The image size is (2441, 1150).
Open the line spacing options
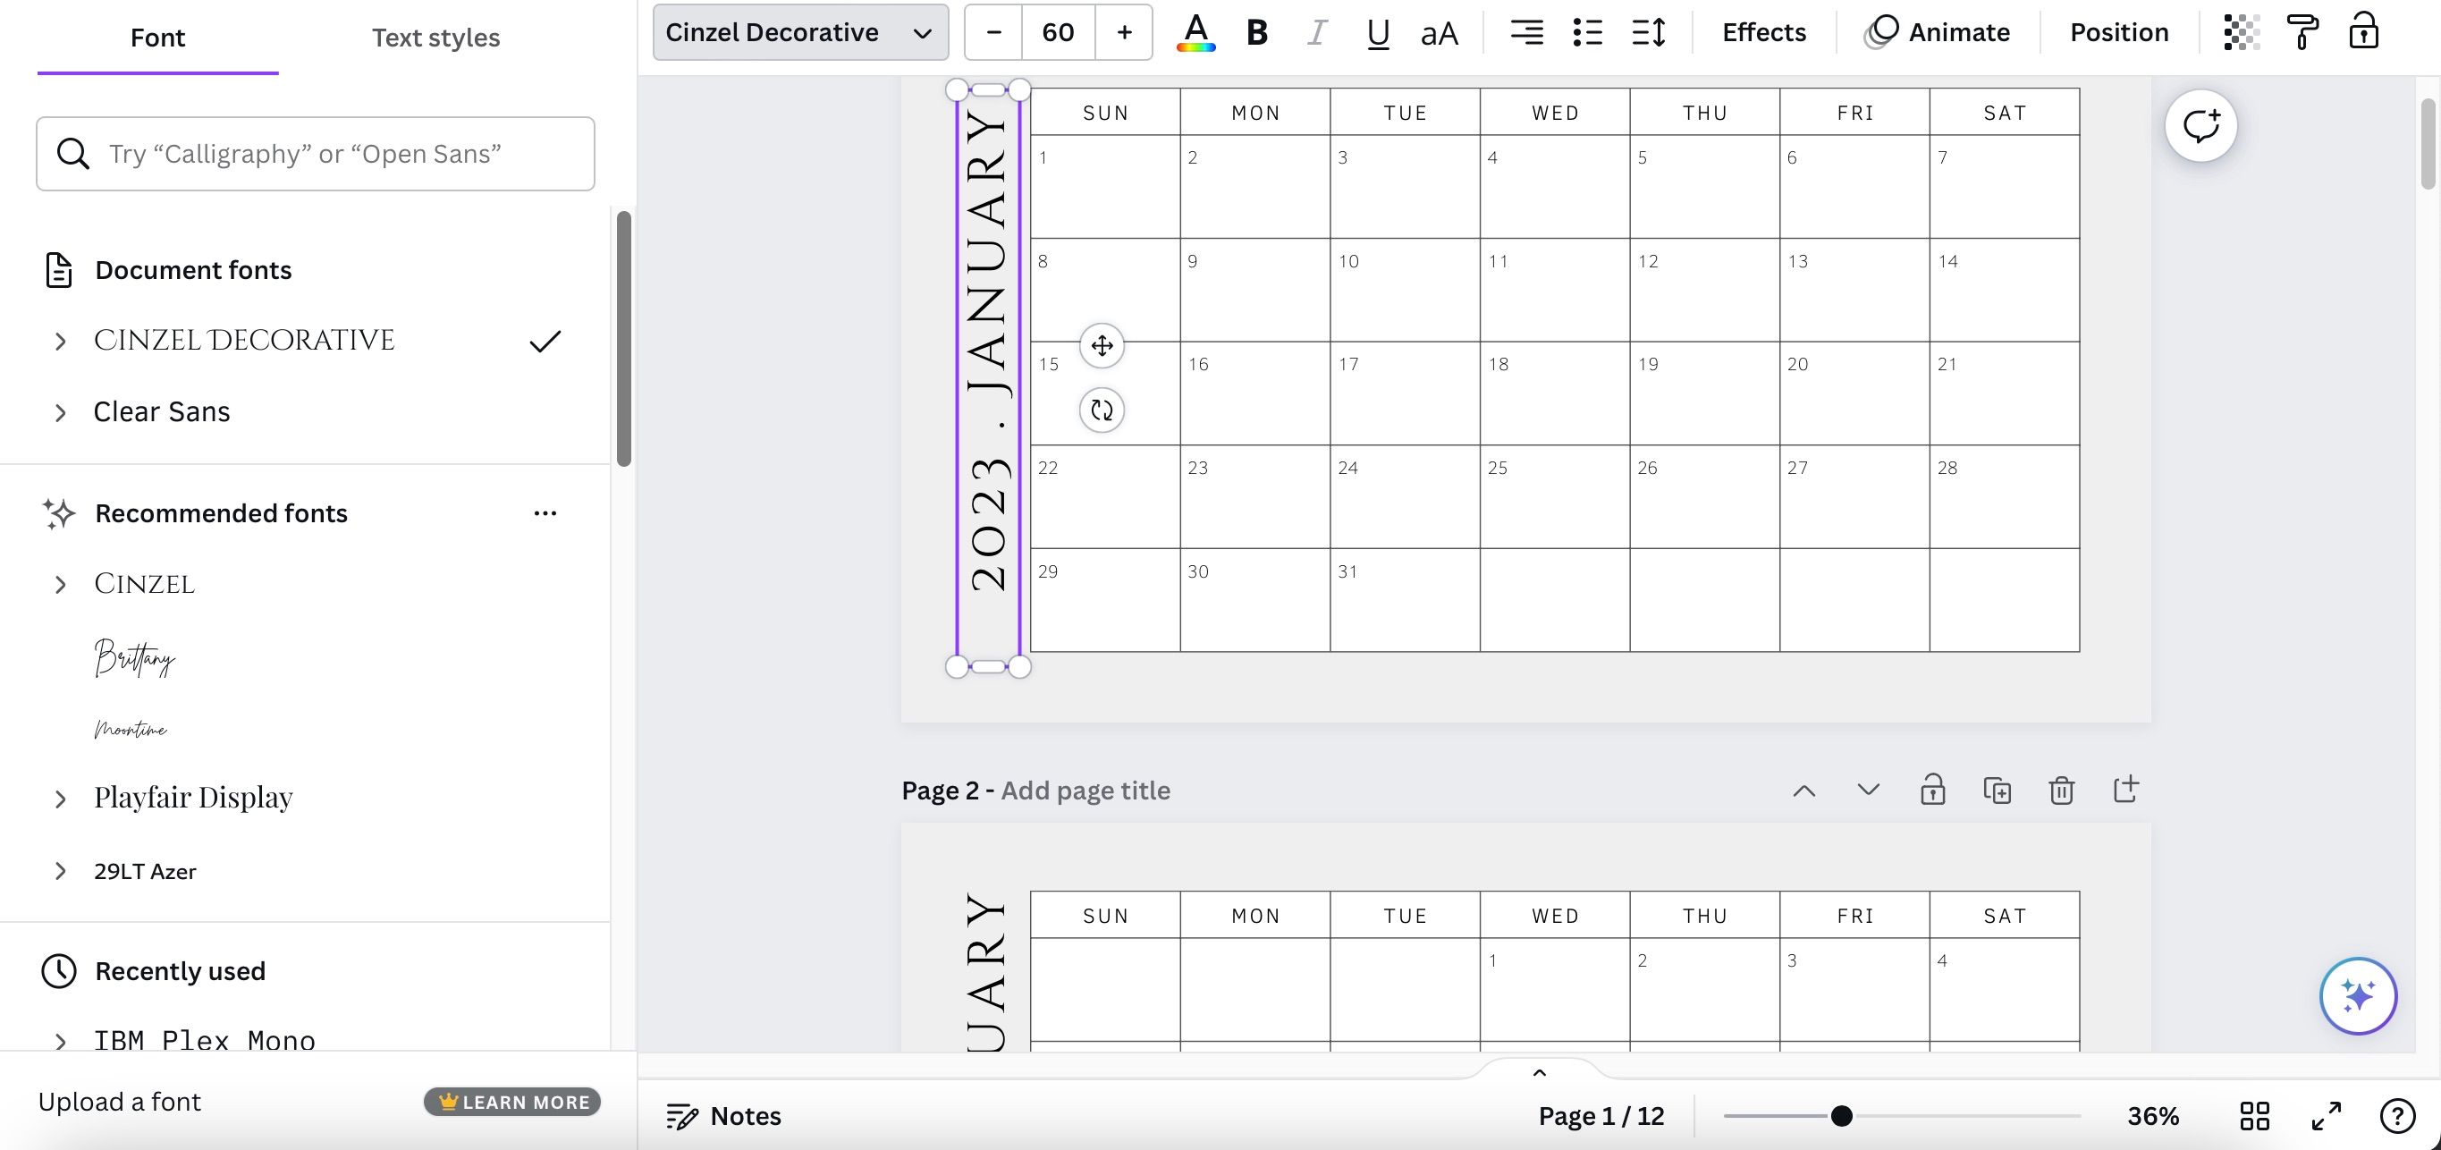[x=1649, y=33]
